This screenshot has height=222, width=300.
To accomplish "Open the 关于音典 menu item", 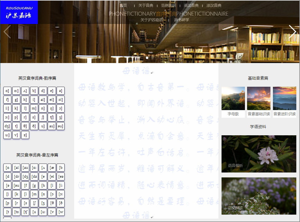I will pyautogui.click(x=146, y=5).
